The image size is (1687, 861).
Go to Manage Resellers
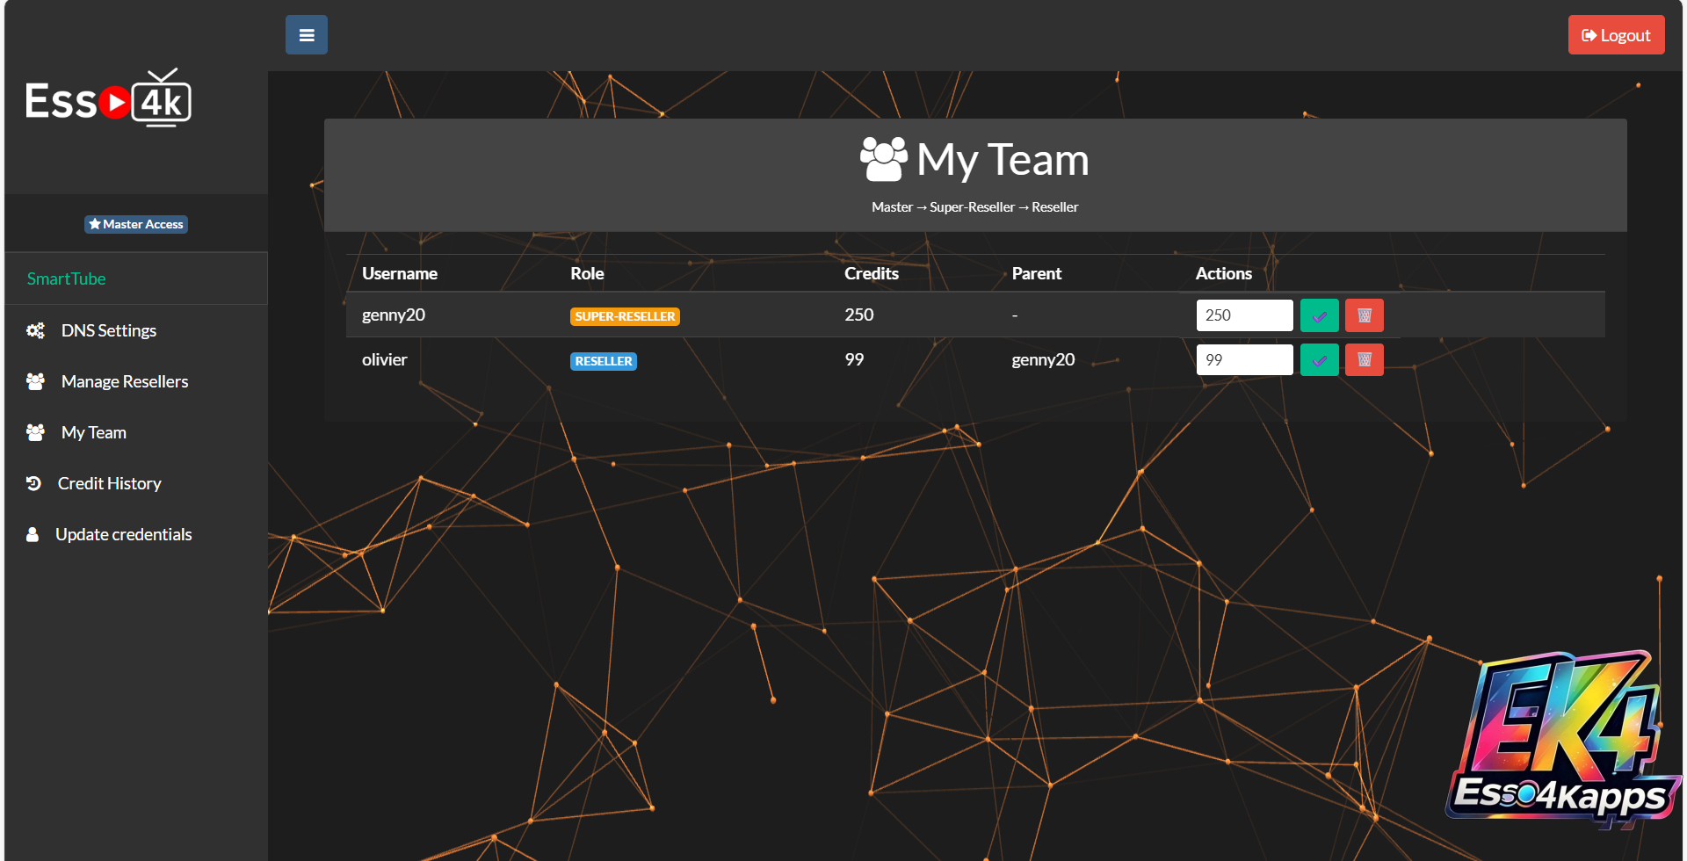pyautogui.click(x=124, y=381)
